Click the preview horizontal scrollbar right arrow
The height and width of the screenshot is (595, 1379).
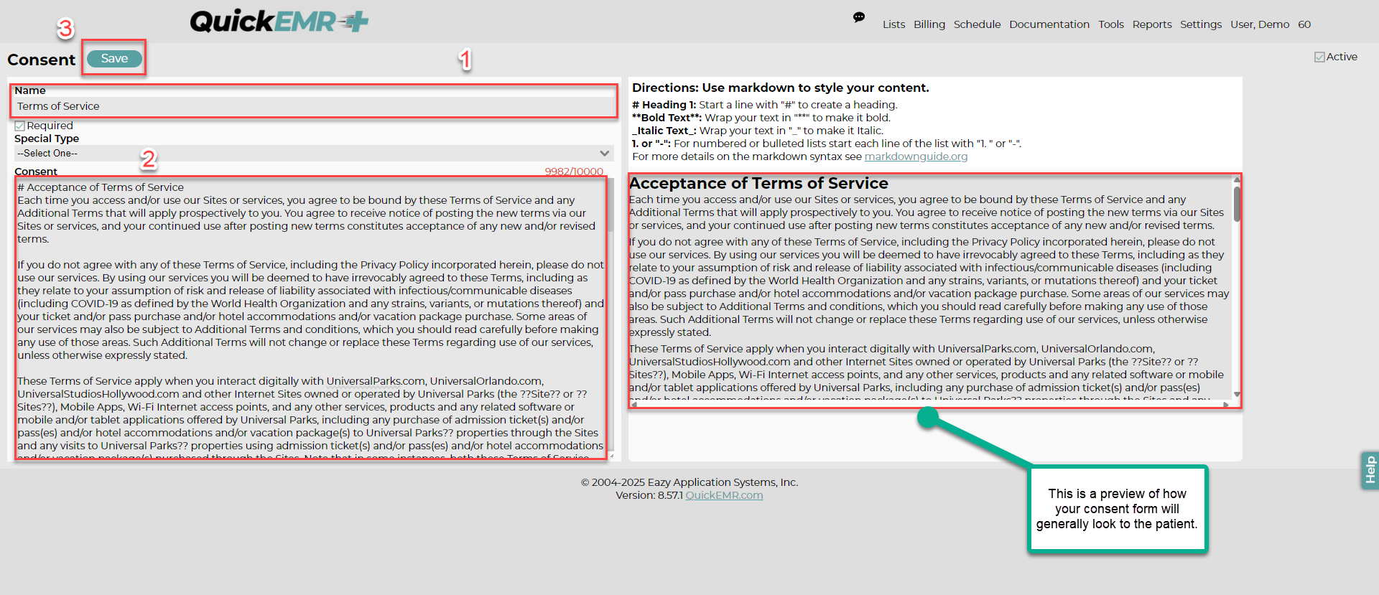tap(1226, 405)
